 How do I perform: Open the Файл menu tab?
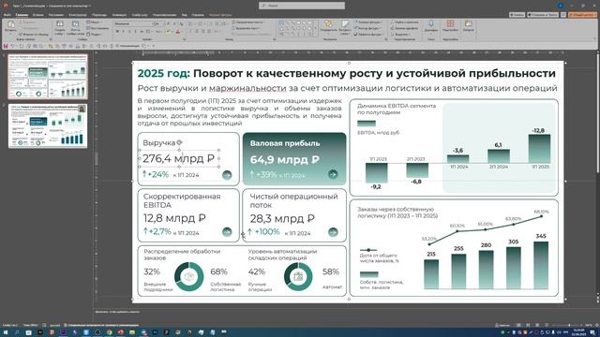click(7, 15)
